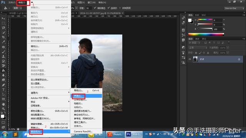
Task: Select the Path Selection tool
Action: tap(3, 94)
